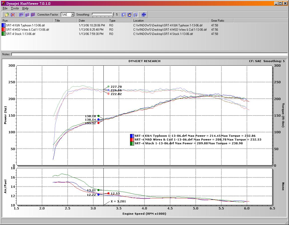Click red swatch of MSD Wires run
The height and width of the screenshot is (225, 289).
tap(3, 29)
